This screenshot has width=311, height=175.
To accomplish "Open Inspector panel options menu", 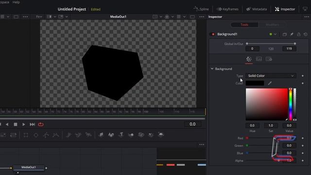I will pos(307,17).
